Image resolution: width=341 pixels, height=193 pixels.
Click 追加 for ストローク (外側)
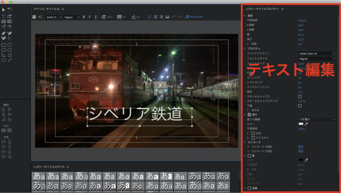coord(300,151)
